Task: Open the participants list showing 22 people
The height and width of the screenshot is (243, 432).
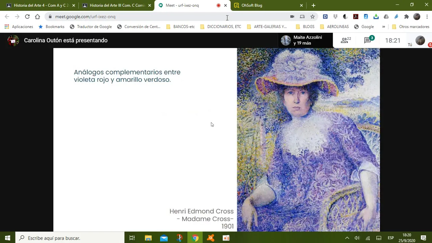Action: [x=346, y=40]
